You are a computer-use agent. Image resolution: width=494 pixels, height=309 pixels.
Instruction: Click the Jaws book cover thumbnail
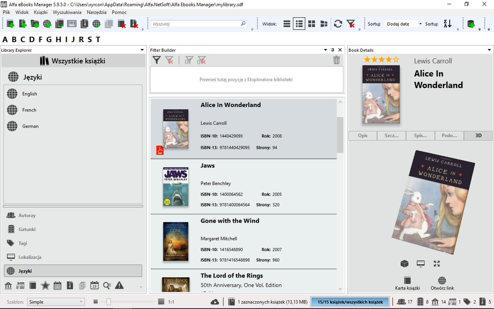tap(176, 187)
